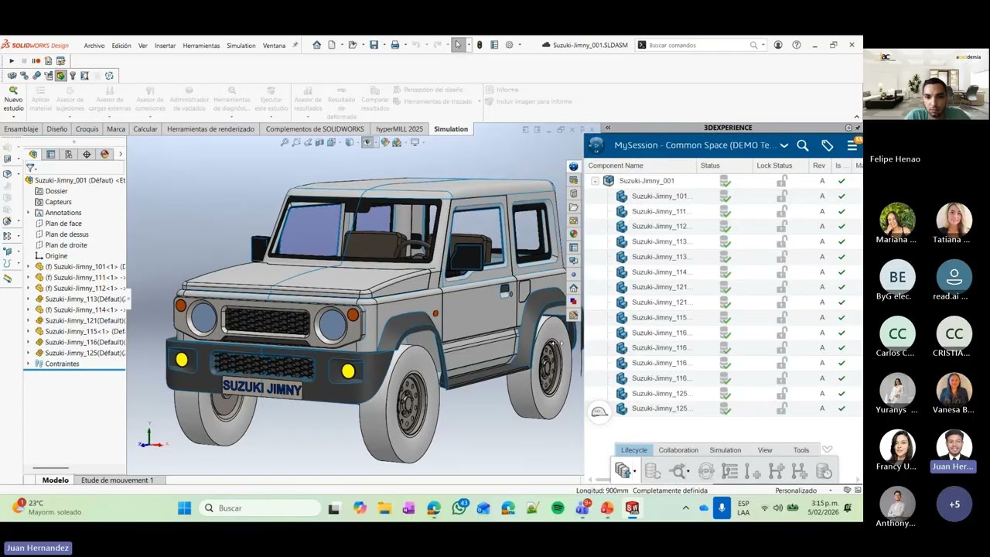Screen dimensions: 990x557
Task: Click the Windows taskbar Buscar search box
Action: pyautogui.click(x=259, y=508)
